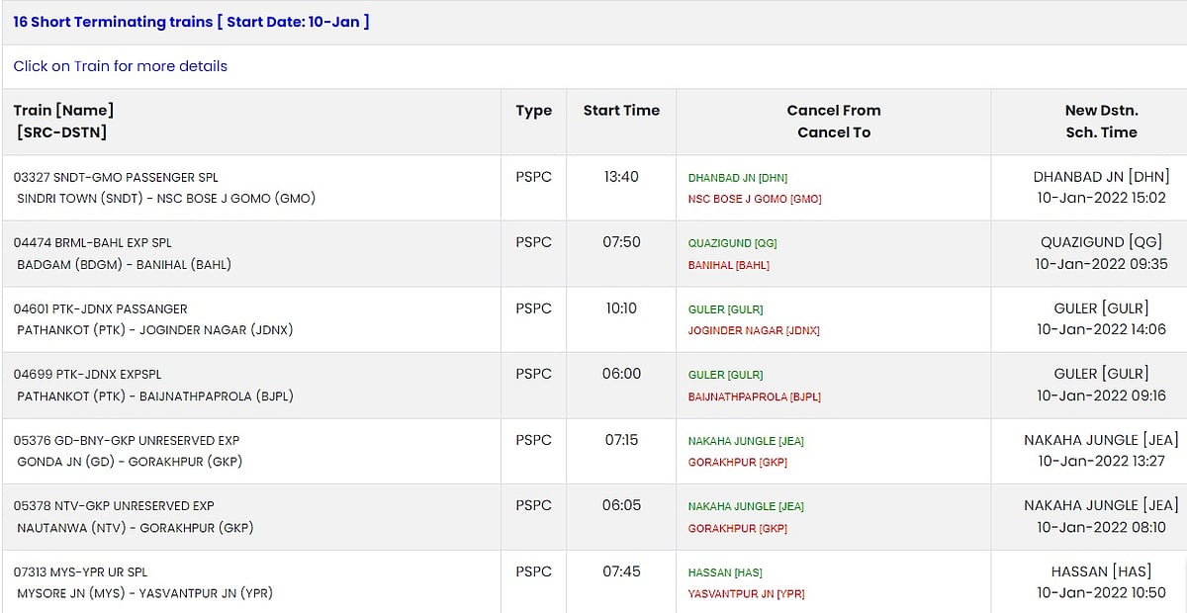Image resolution: width=1187 pixels, height=613 pixels.
Task: Open train 04474 BRML-BAHL EXP SPL details
Action: [93, 243]
